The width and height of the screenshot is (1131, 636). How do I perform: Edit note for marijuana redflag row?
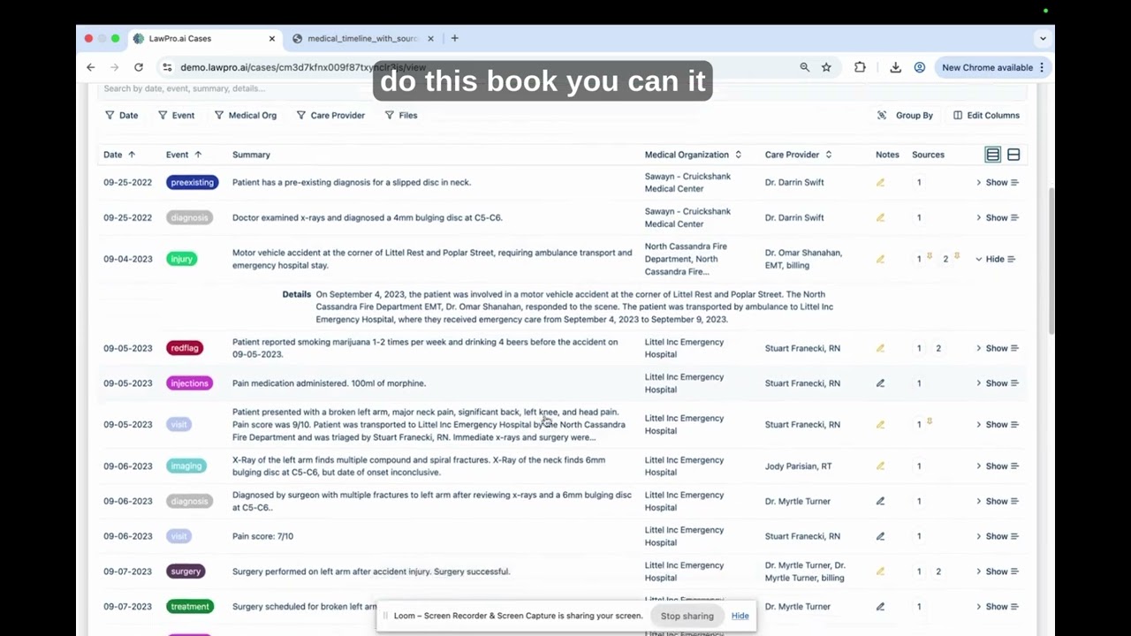pos(880,348)
